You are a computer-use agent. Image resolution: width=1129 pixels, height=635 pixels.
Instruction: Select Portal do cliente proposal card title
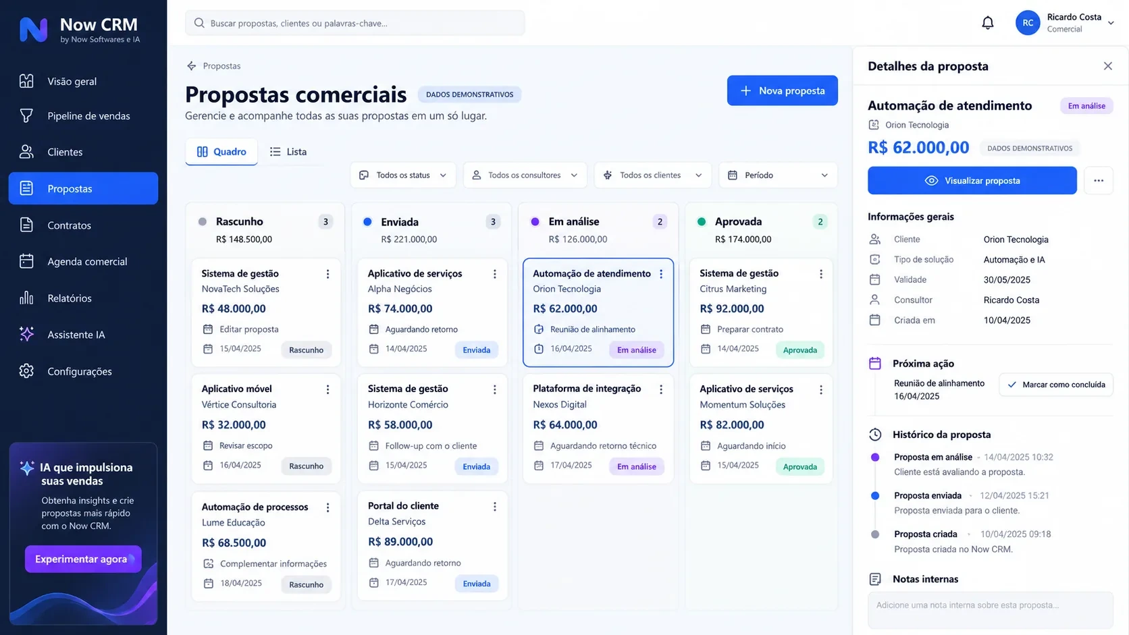click(403, 505)
